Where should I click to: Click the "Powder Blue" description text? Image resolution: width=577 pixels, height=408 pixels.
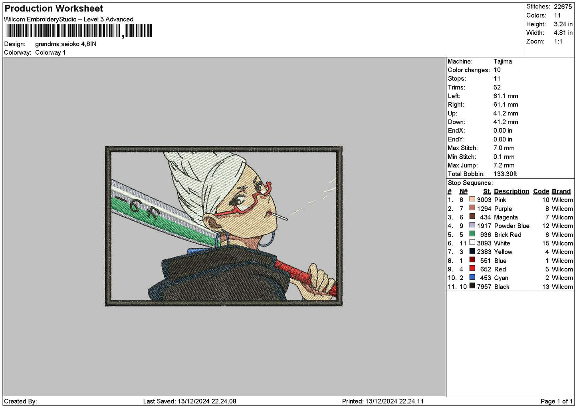tap(512, 226)
